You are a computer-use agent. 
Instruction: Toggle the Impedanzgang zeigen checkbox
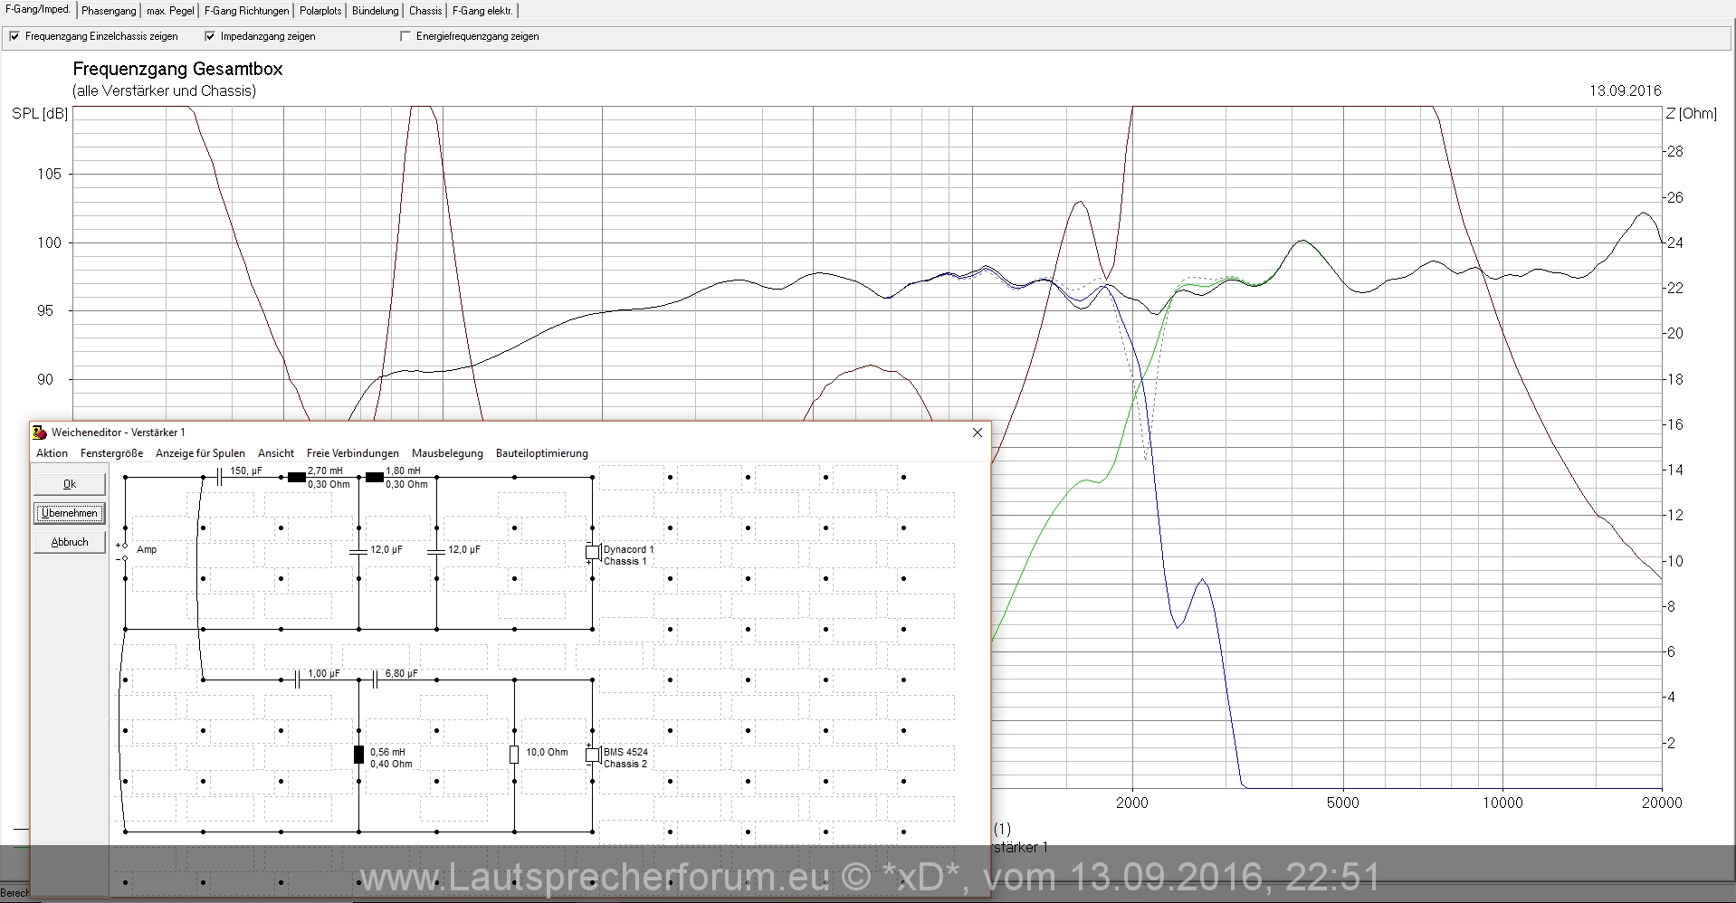(210, 37)
